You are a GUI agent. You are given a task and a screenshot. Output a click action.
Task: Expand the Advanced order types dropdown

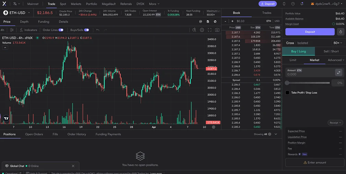pyautogui.click(x=336, y=60)
